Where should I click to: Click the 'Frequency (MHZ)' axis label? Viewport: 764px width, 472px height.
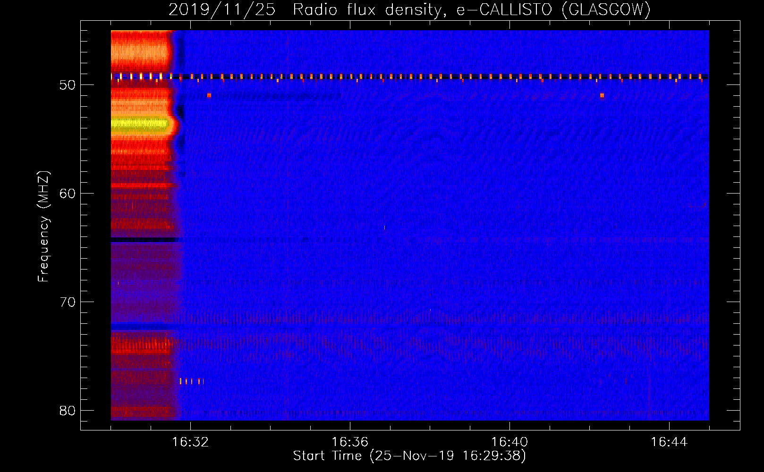tap(43, 227)
